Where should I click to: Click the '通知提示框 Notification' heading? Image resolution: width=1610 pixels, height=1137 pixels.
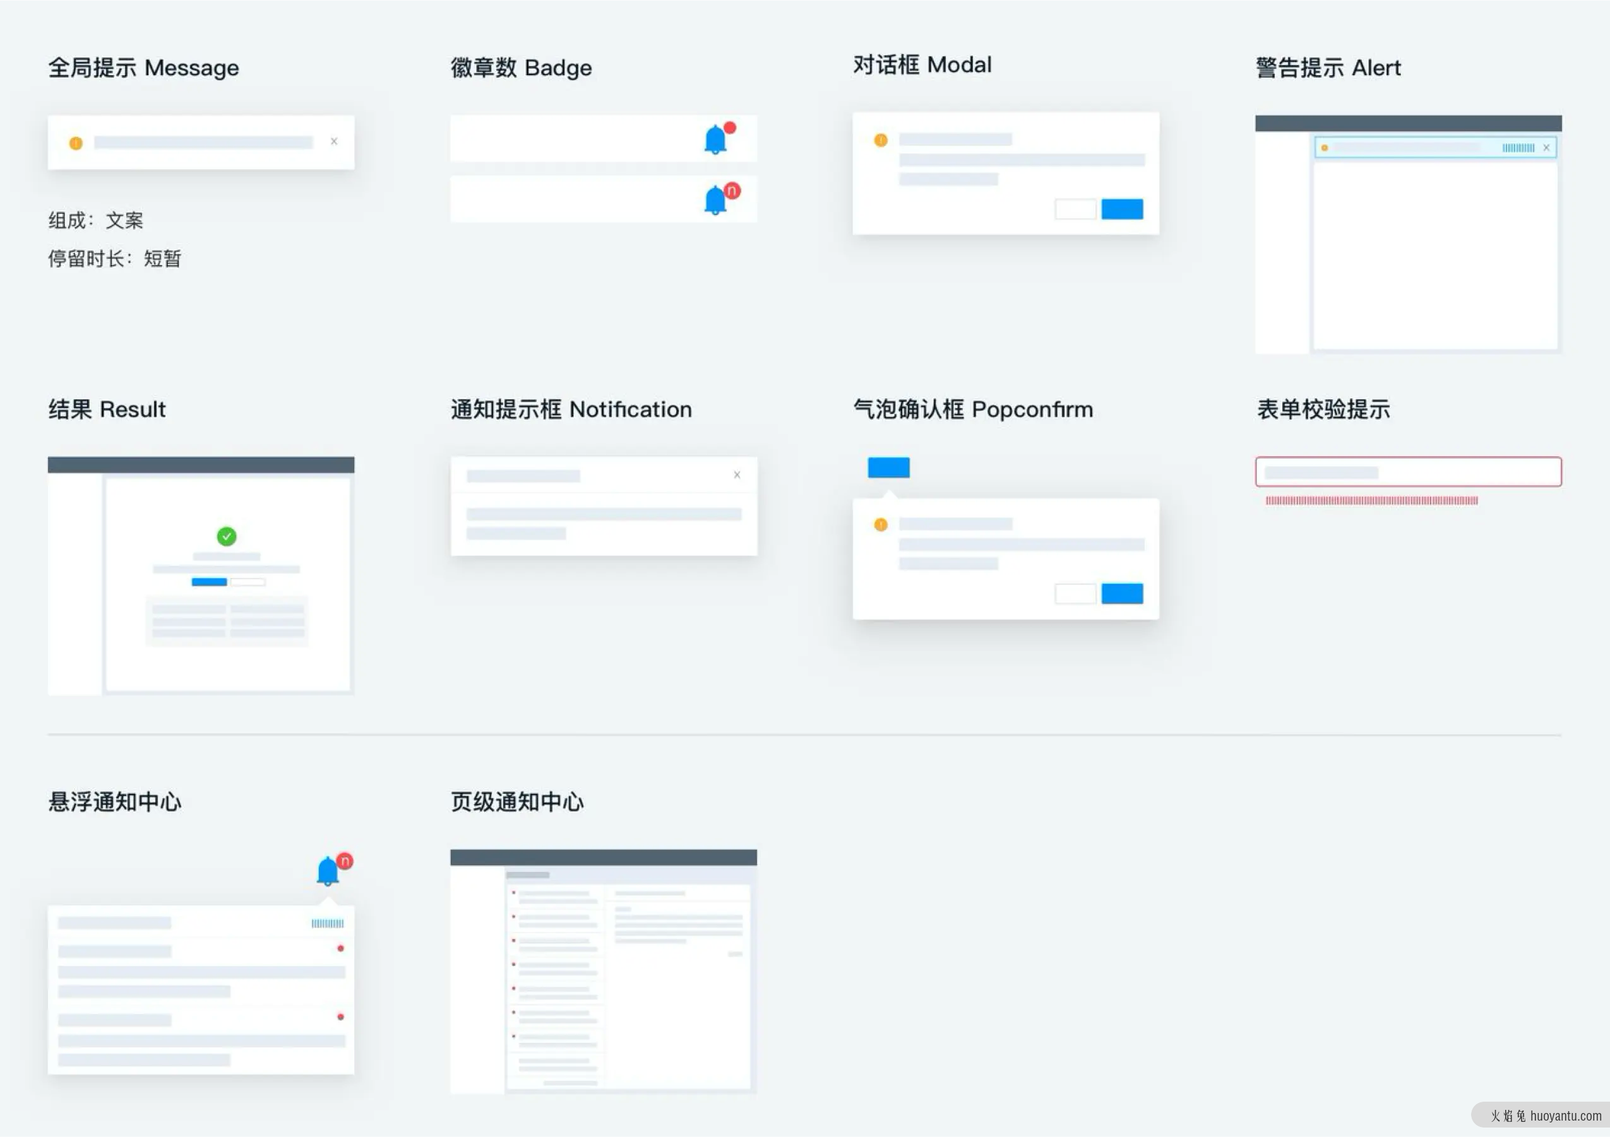click(571, 409)
